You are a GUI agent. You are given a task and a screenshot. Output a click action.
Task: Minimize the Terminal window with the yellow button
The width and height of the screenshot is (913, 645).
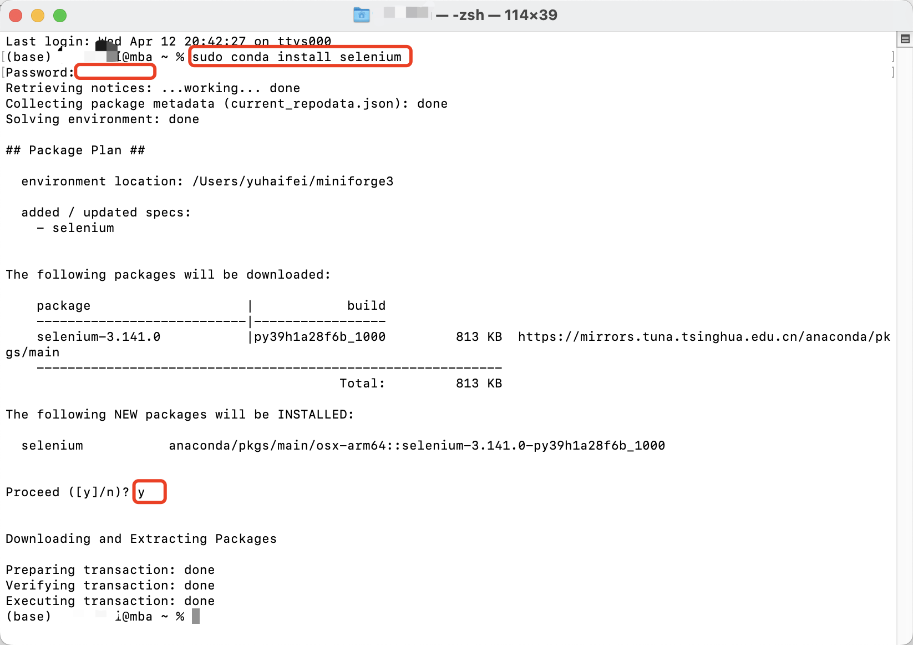point(38,16)
